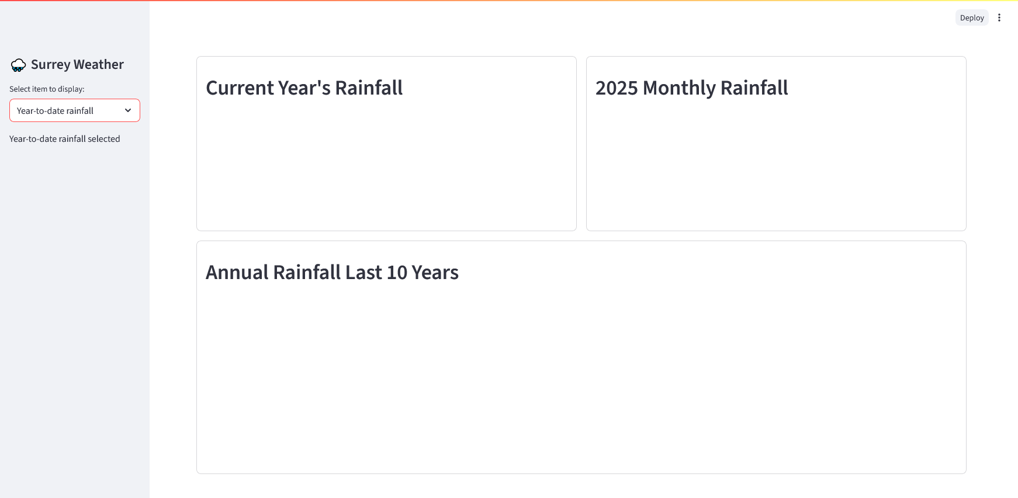Click the Deploy button
The width and height of the screenshot is (1018, 498).
click(x=972, y=18)
